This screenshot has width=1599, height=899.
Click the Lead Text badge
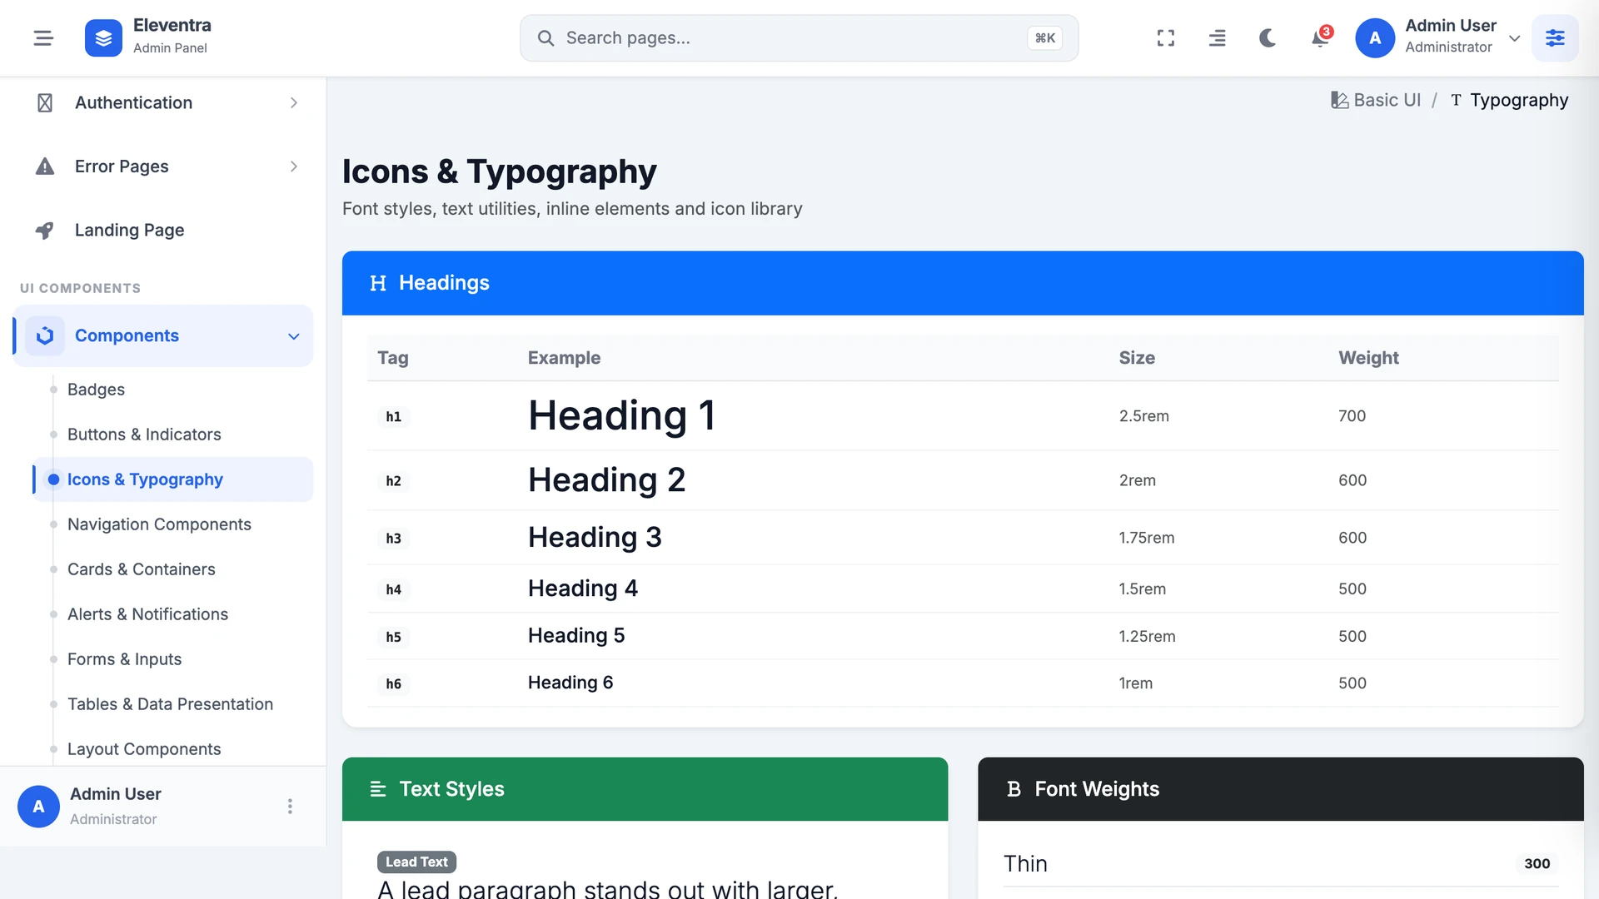click(x=416, y=862)
